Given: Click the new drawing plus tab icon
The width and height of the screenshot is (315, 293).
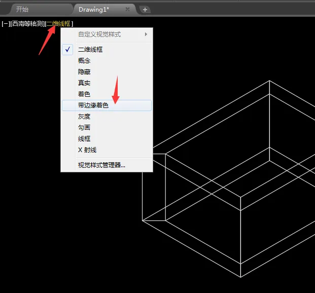Looking at the screenshot, I should tap(145, 10).
